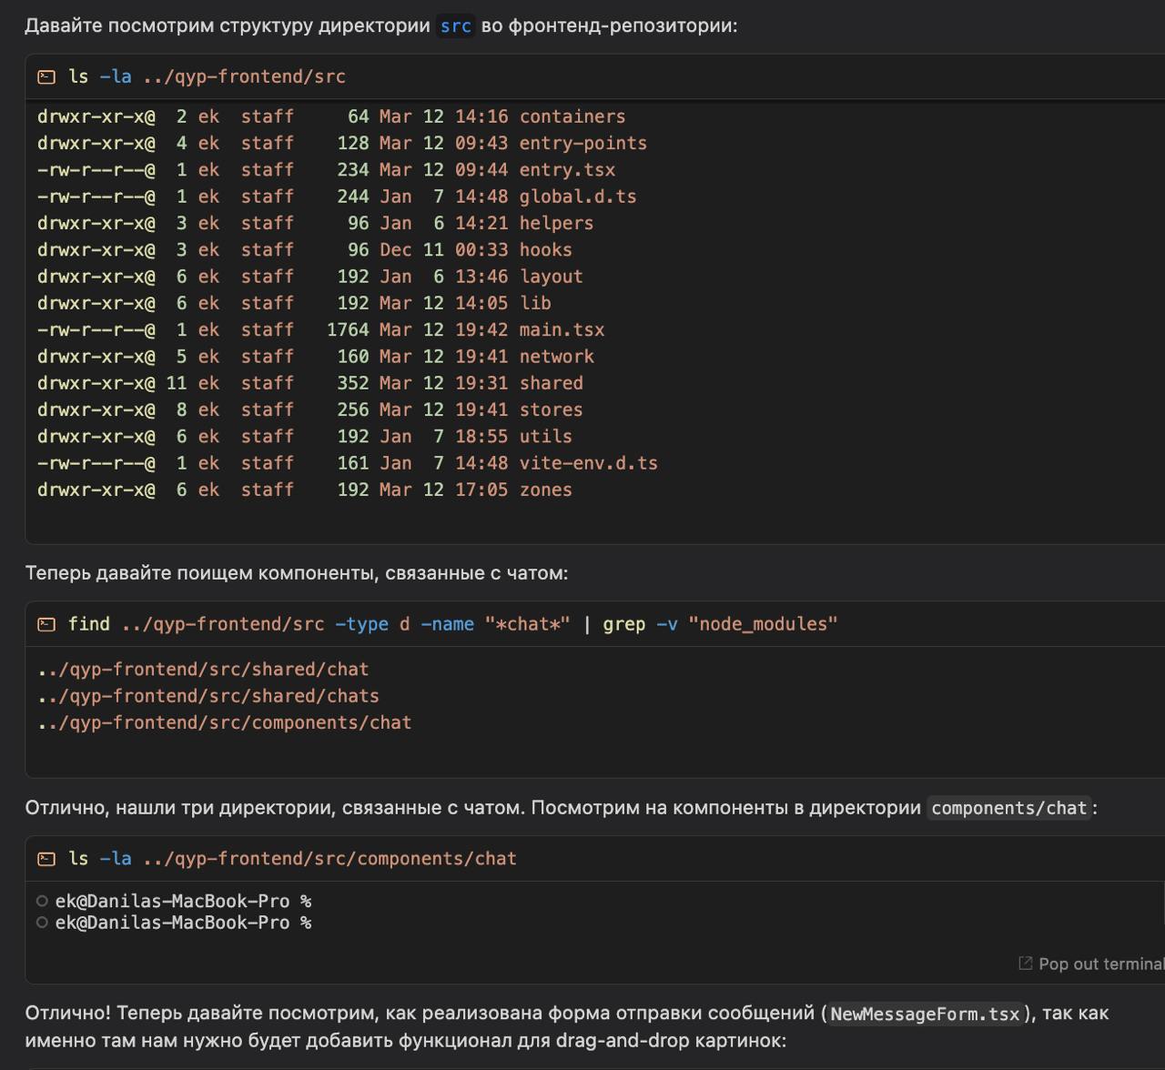Click the ../qyp-frontend/src/components/chat result path
1165x1070 pixels.
point(225,722)
